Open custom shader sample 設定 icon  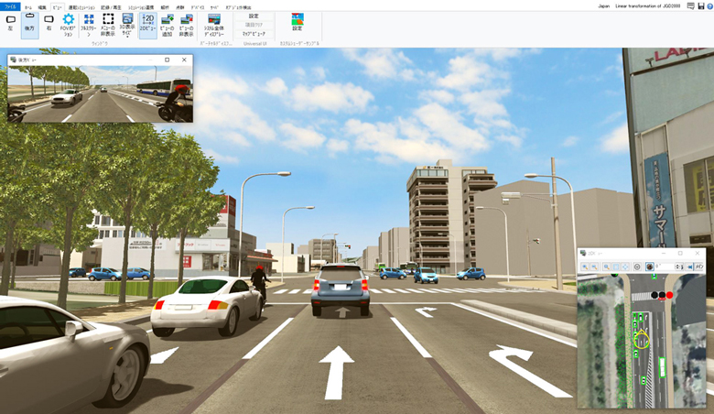297,22
